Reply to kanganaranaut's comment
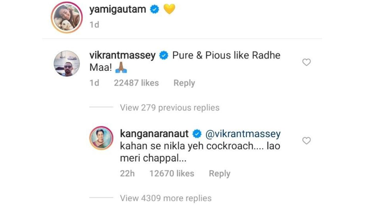Image resolution: width=368 pixels, height=207 pixels. (x=220, y=173)
